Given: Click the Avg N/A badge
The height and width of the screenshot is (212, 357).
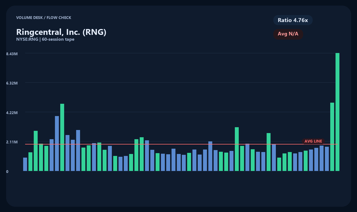Looking at the screenshot, I should 288,34.
